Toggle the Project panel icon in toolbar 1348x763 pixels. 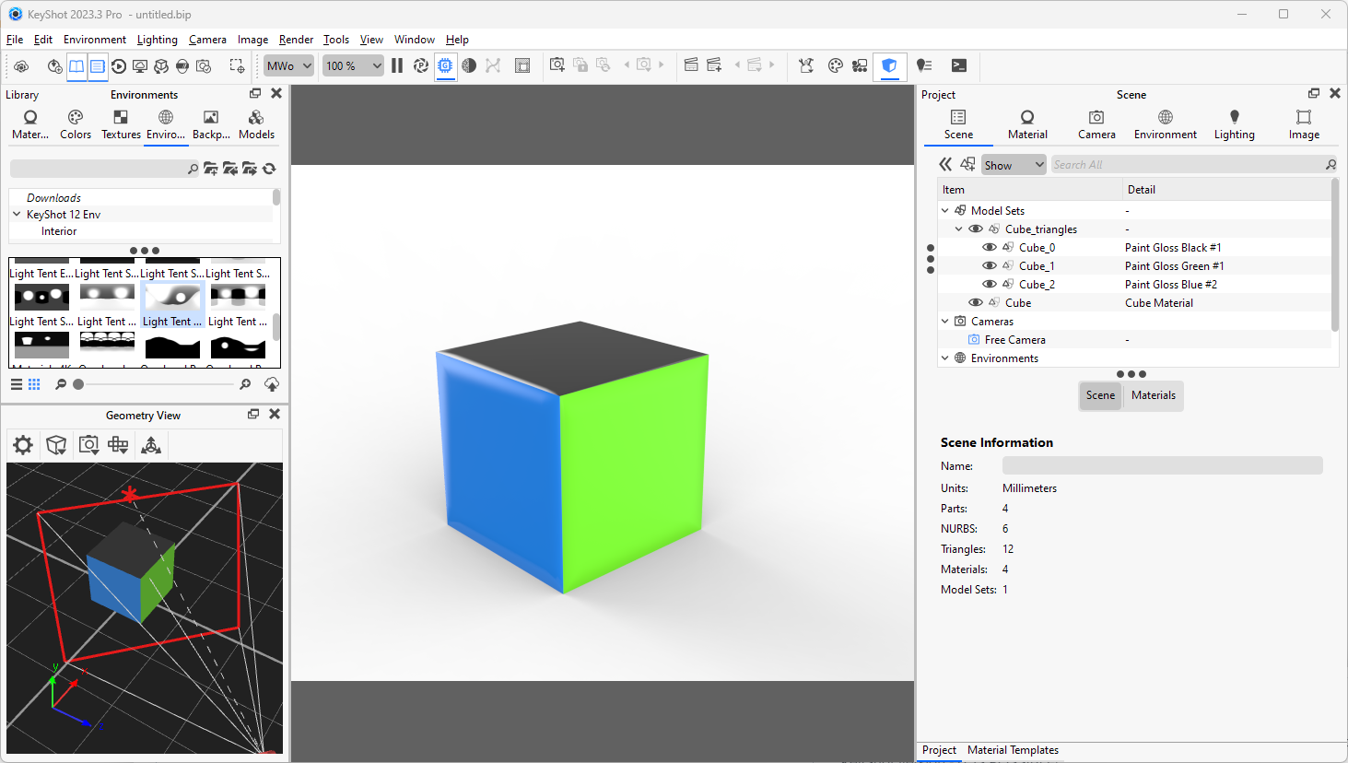tap(97, 66)
